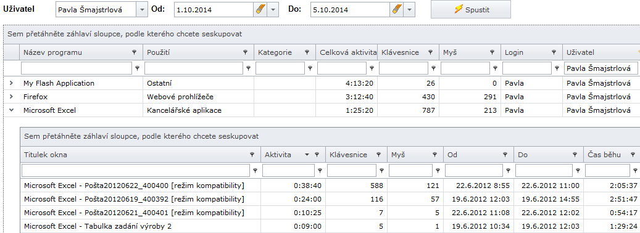Click the Login filter text box
The height and width of the screenshot is (233, 640).
[x=526, y=68]
